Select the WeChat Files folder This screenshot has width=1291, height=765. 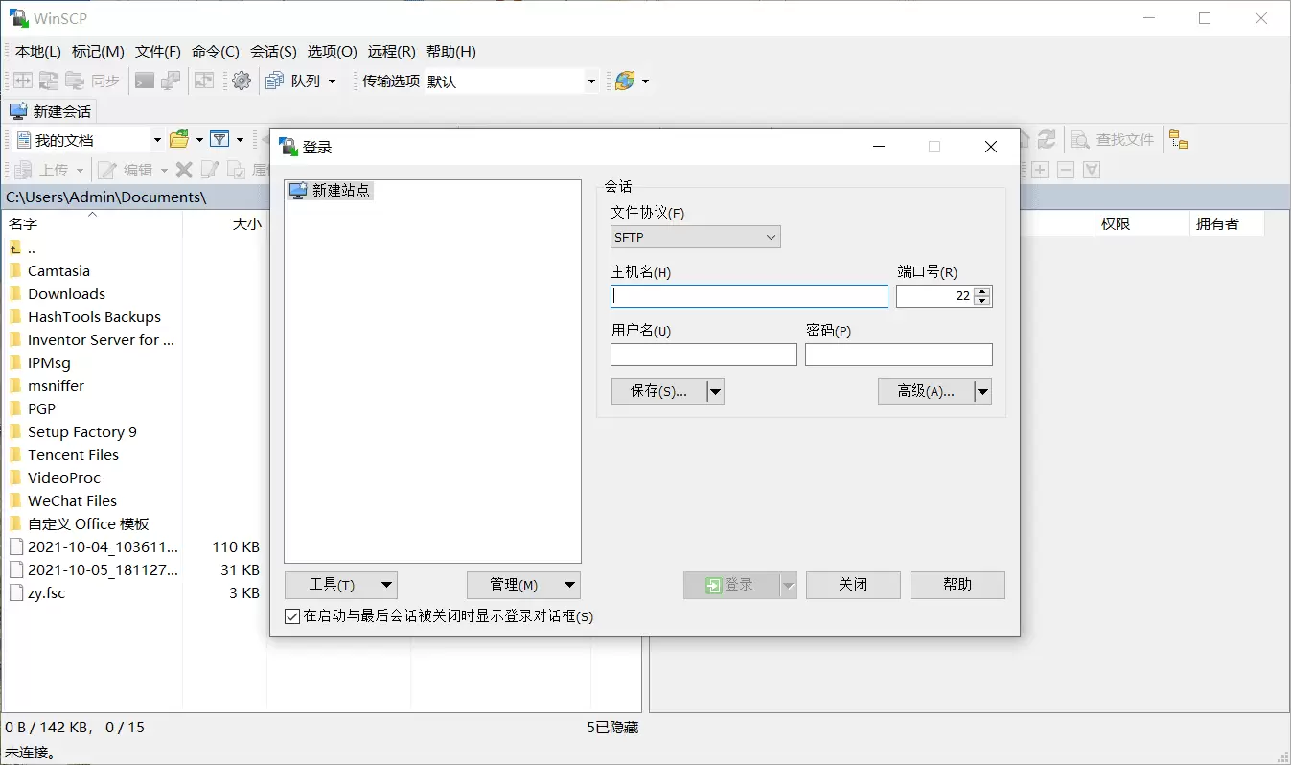click(72, 500)
